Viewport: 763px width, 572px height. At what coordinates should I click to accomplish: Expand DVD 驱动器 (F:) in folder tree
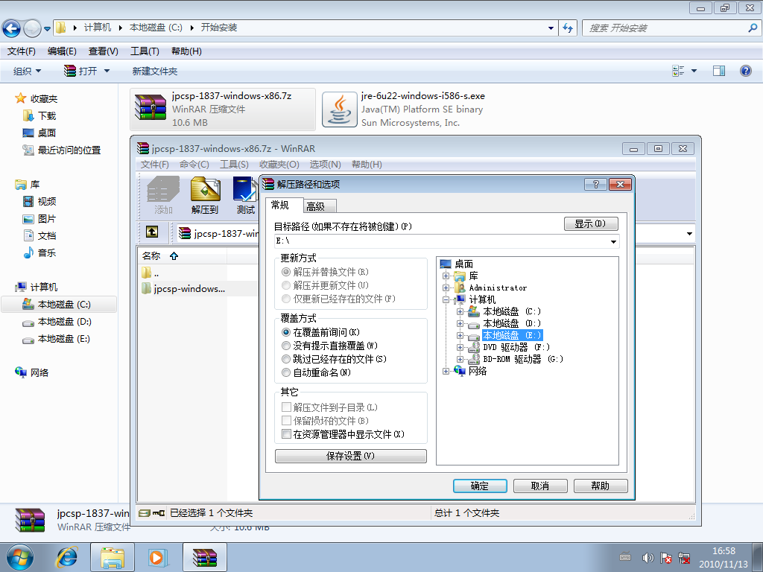coord(460,348)
